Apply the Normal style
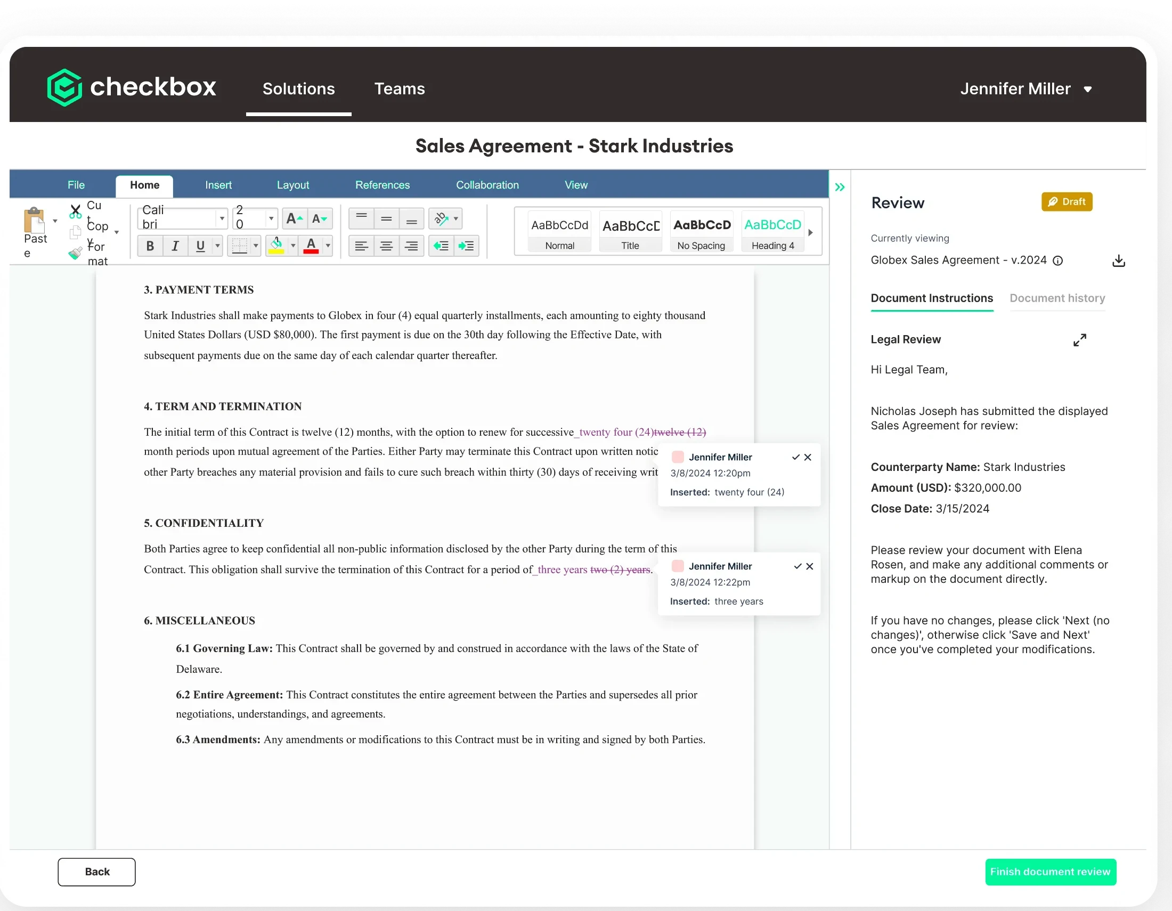 pos(560,232)
